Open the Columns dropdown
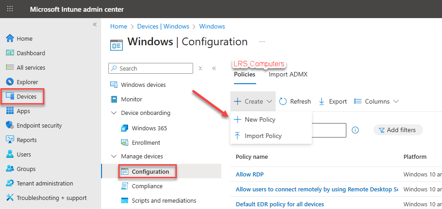 click(x=376, y=101)
